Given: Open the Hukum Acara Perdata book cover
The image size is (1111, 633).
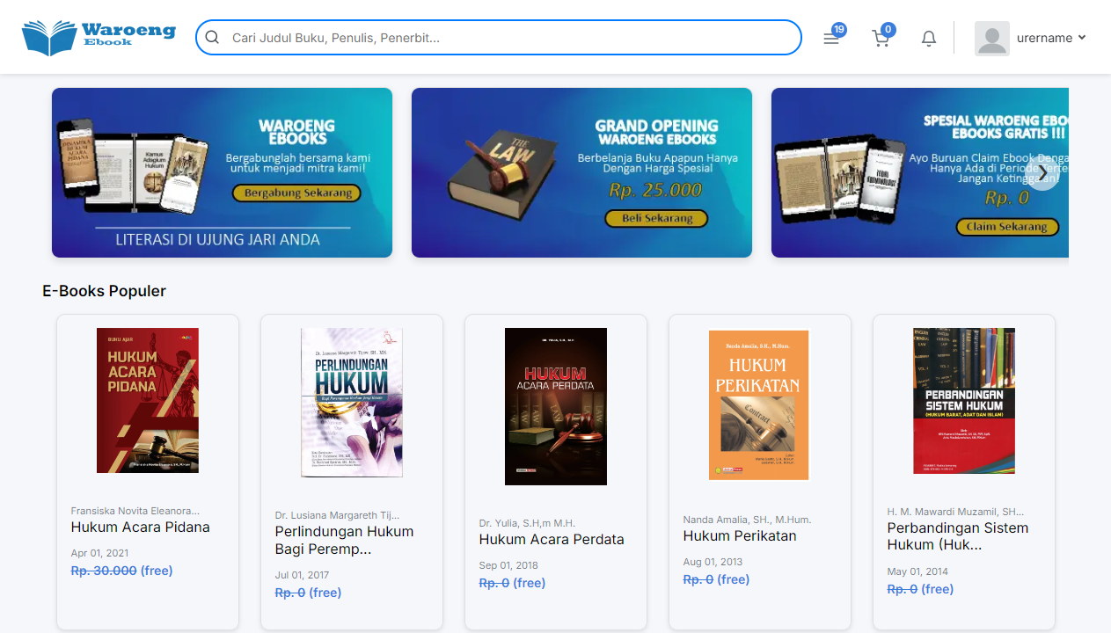Looking at the screenshot, I should (x=556, y=406).
